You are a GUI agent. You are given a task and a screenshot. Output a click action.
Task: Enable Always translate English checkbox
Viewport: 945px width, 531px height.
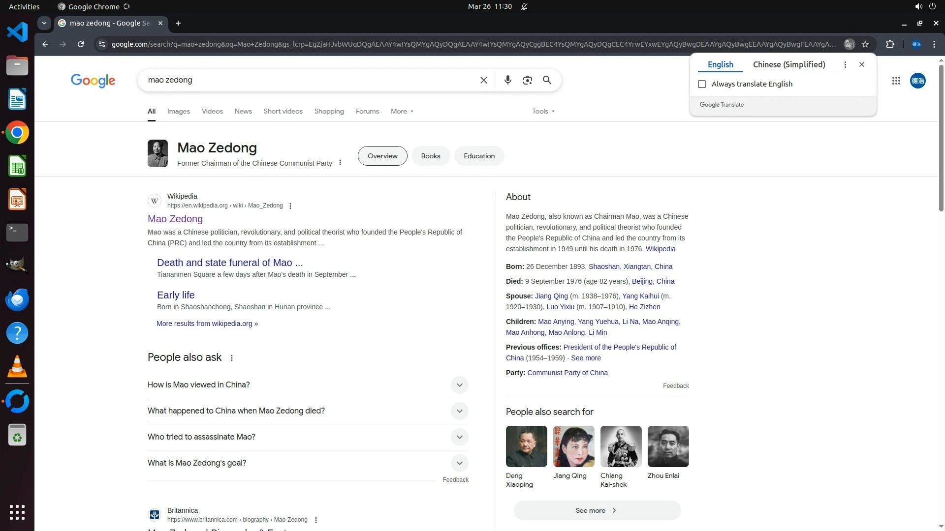pyautogui.click(x=702, y=84)
